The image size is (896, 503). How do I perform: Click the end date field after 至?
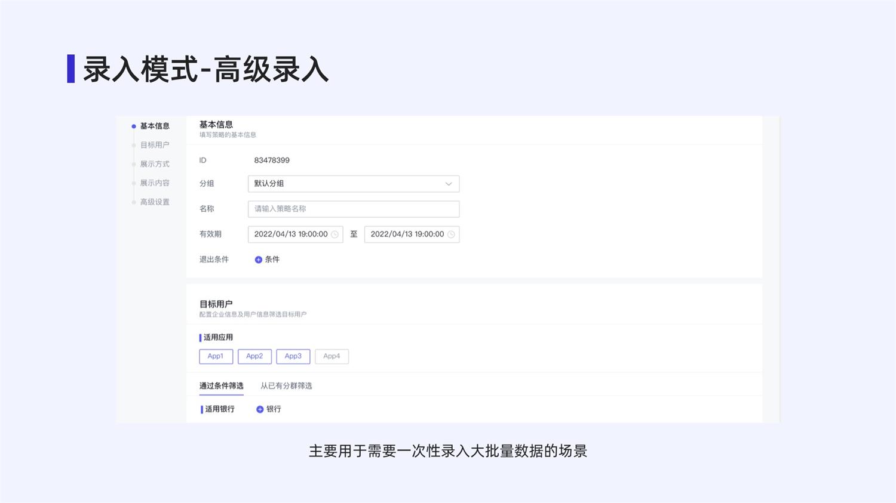pos(412,234)
